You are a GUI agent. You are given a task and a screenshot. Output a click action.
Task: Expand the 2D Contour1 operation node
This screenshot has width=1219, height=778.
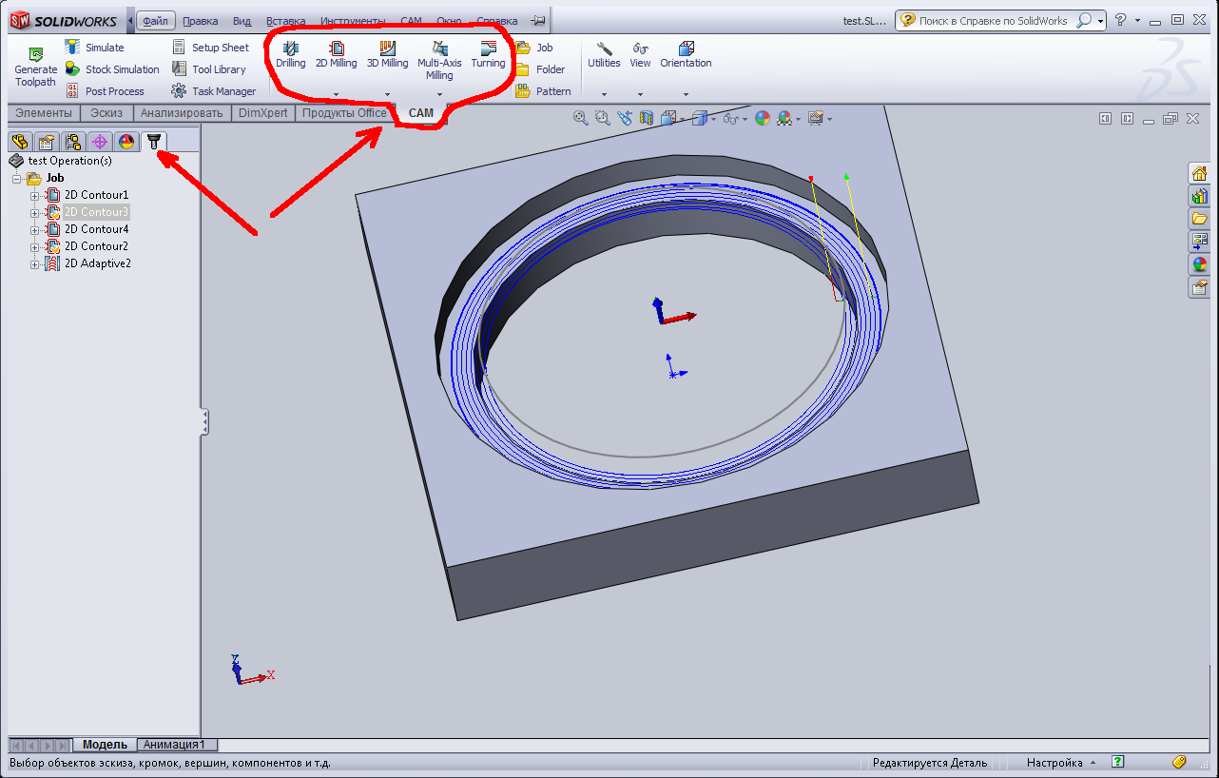point(35,196)
